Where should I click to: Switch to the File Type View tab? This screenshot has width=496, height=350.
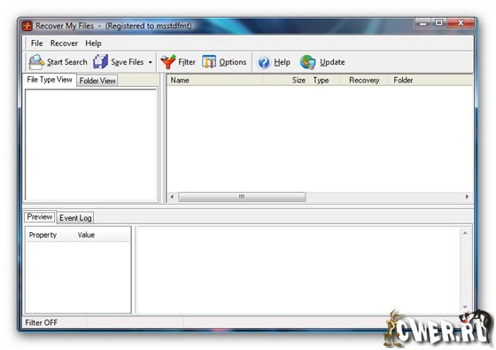(50, 80)
